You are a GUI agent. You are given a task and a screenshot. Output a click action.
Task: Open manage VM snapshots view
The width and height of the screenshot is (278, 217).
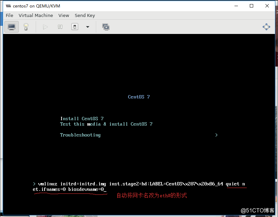tap(106, 27)
